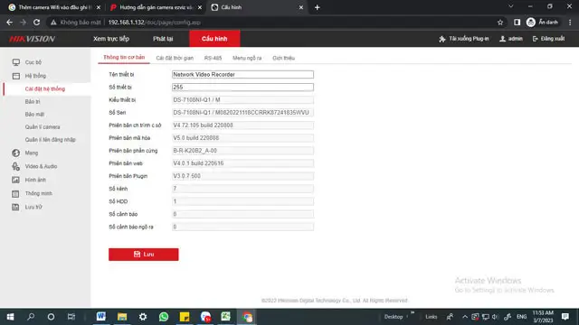This screenshot has width=579, height=325.
Task: Open the Menu ngõ ra tab
Action: (247, 58)
